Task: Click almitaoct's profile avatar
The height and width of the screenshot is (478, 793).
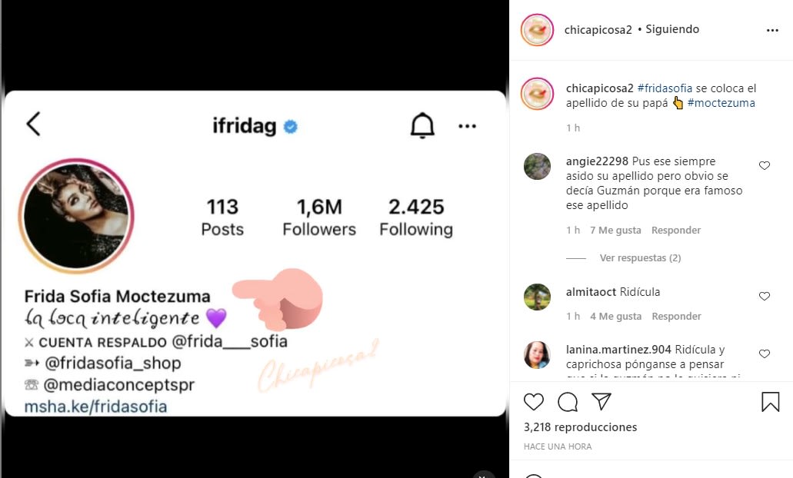Action: point(537,297)
